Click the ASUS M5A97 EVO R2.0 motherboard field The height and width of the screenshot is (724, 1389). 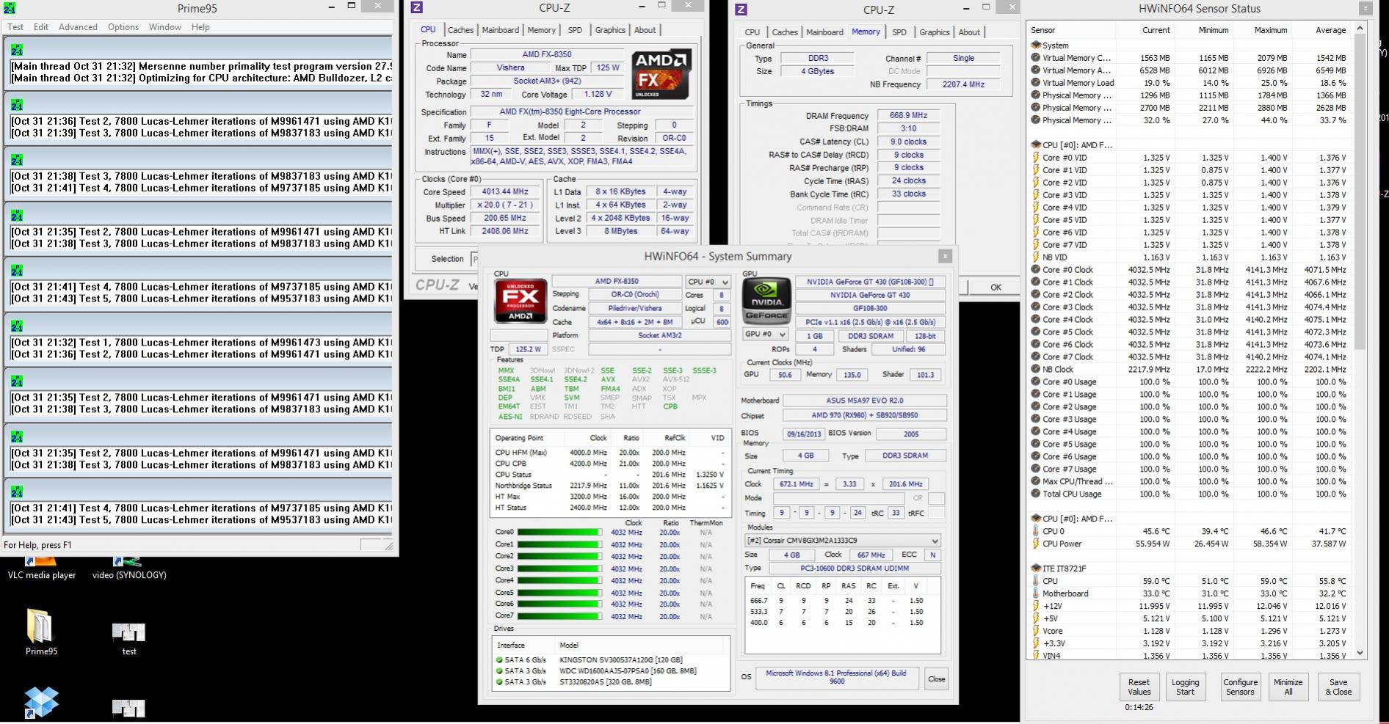(x=865, y=401)
